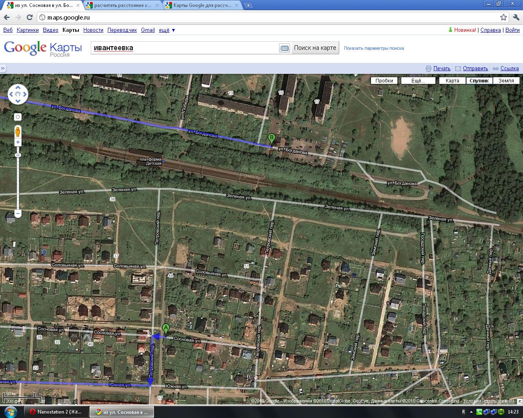Screen dimensions: 523x418
Task: Open the ещё ▼ services menu
Action: pyautogui.click(x=167, y=30)
